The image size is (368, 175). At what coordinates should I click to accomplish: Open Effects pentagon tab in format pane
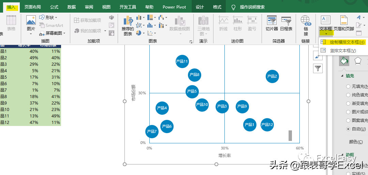tap(358, 61)
